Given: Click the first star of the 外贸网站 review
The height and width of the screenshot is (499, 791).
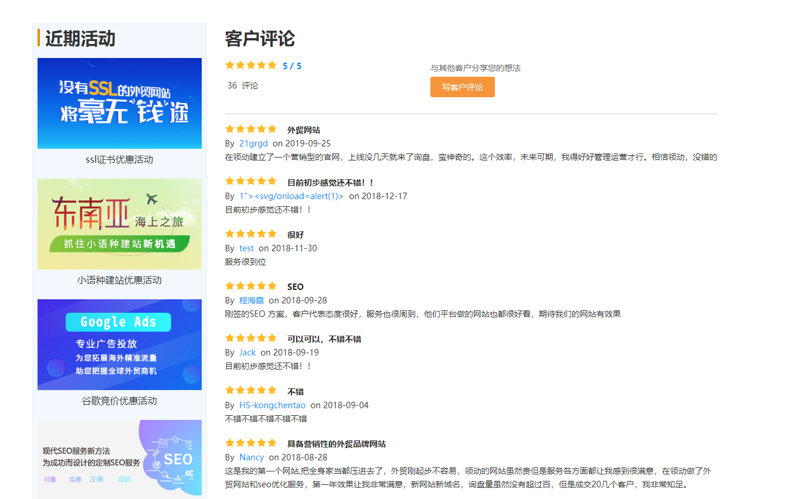Looking at the screenshot, I should pyautogui.click(x=230, y=129).
